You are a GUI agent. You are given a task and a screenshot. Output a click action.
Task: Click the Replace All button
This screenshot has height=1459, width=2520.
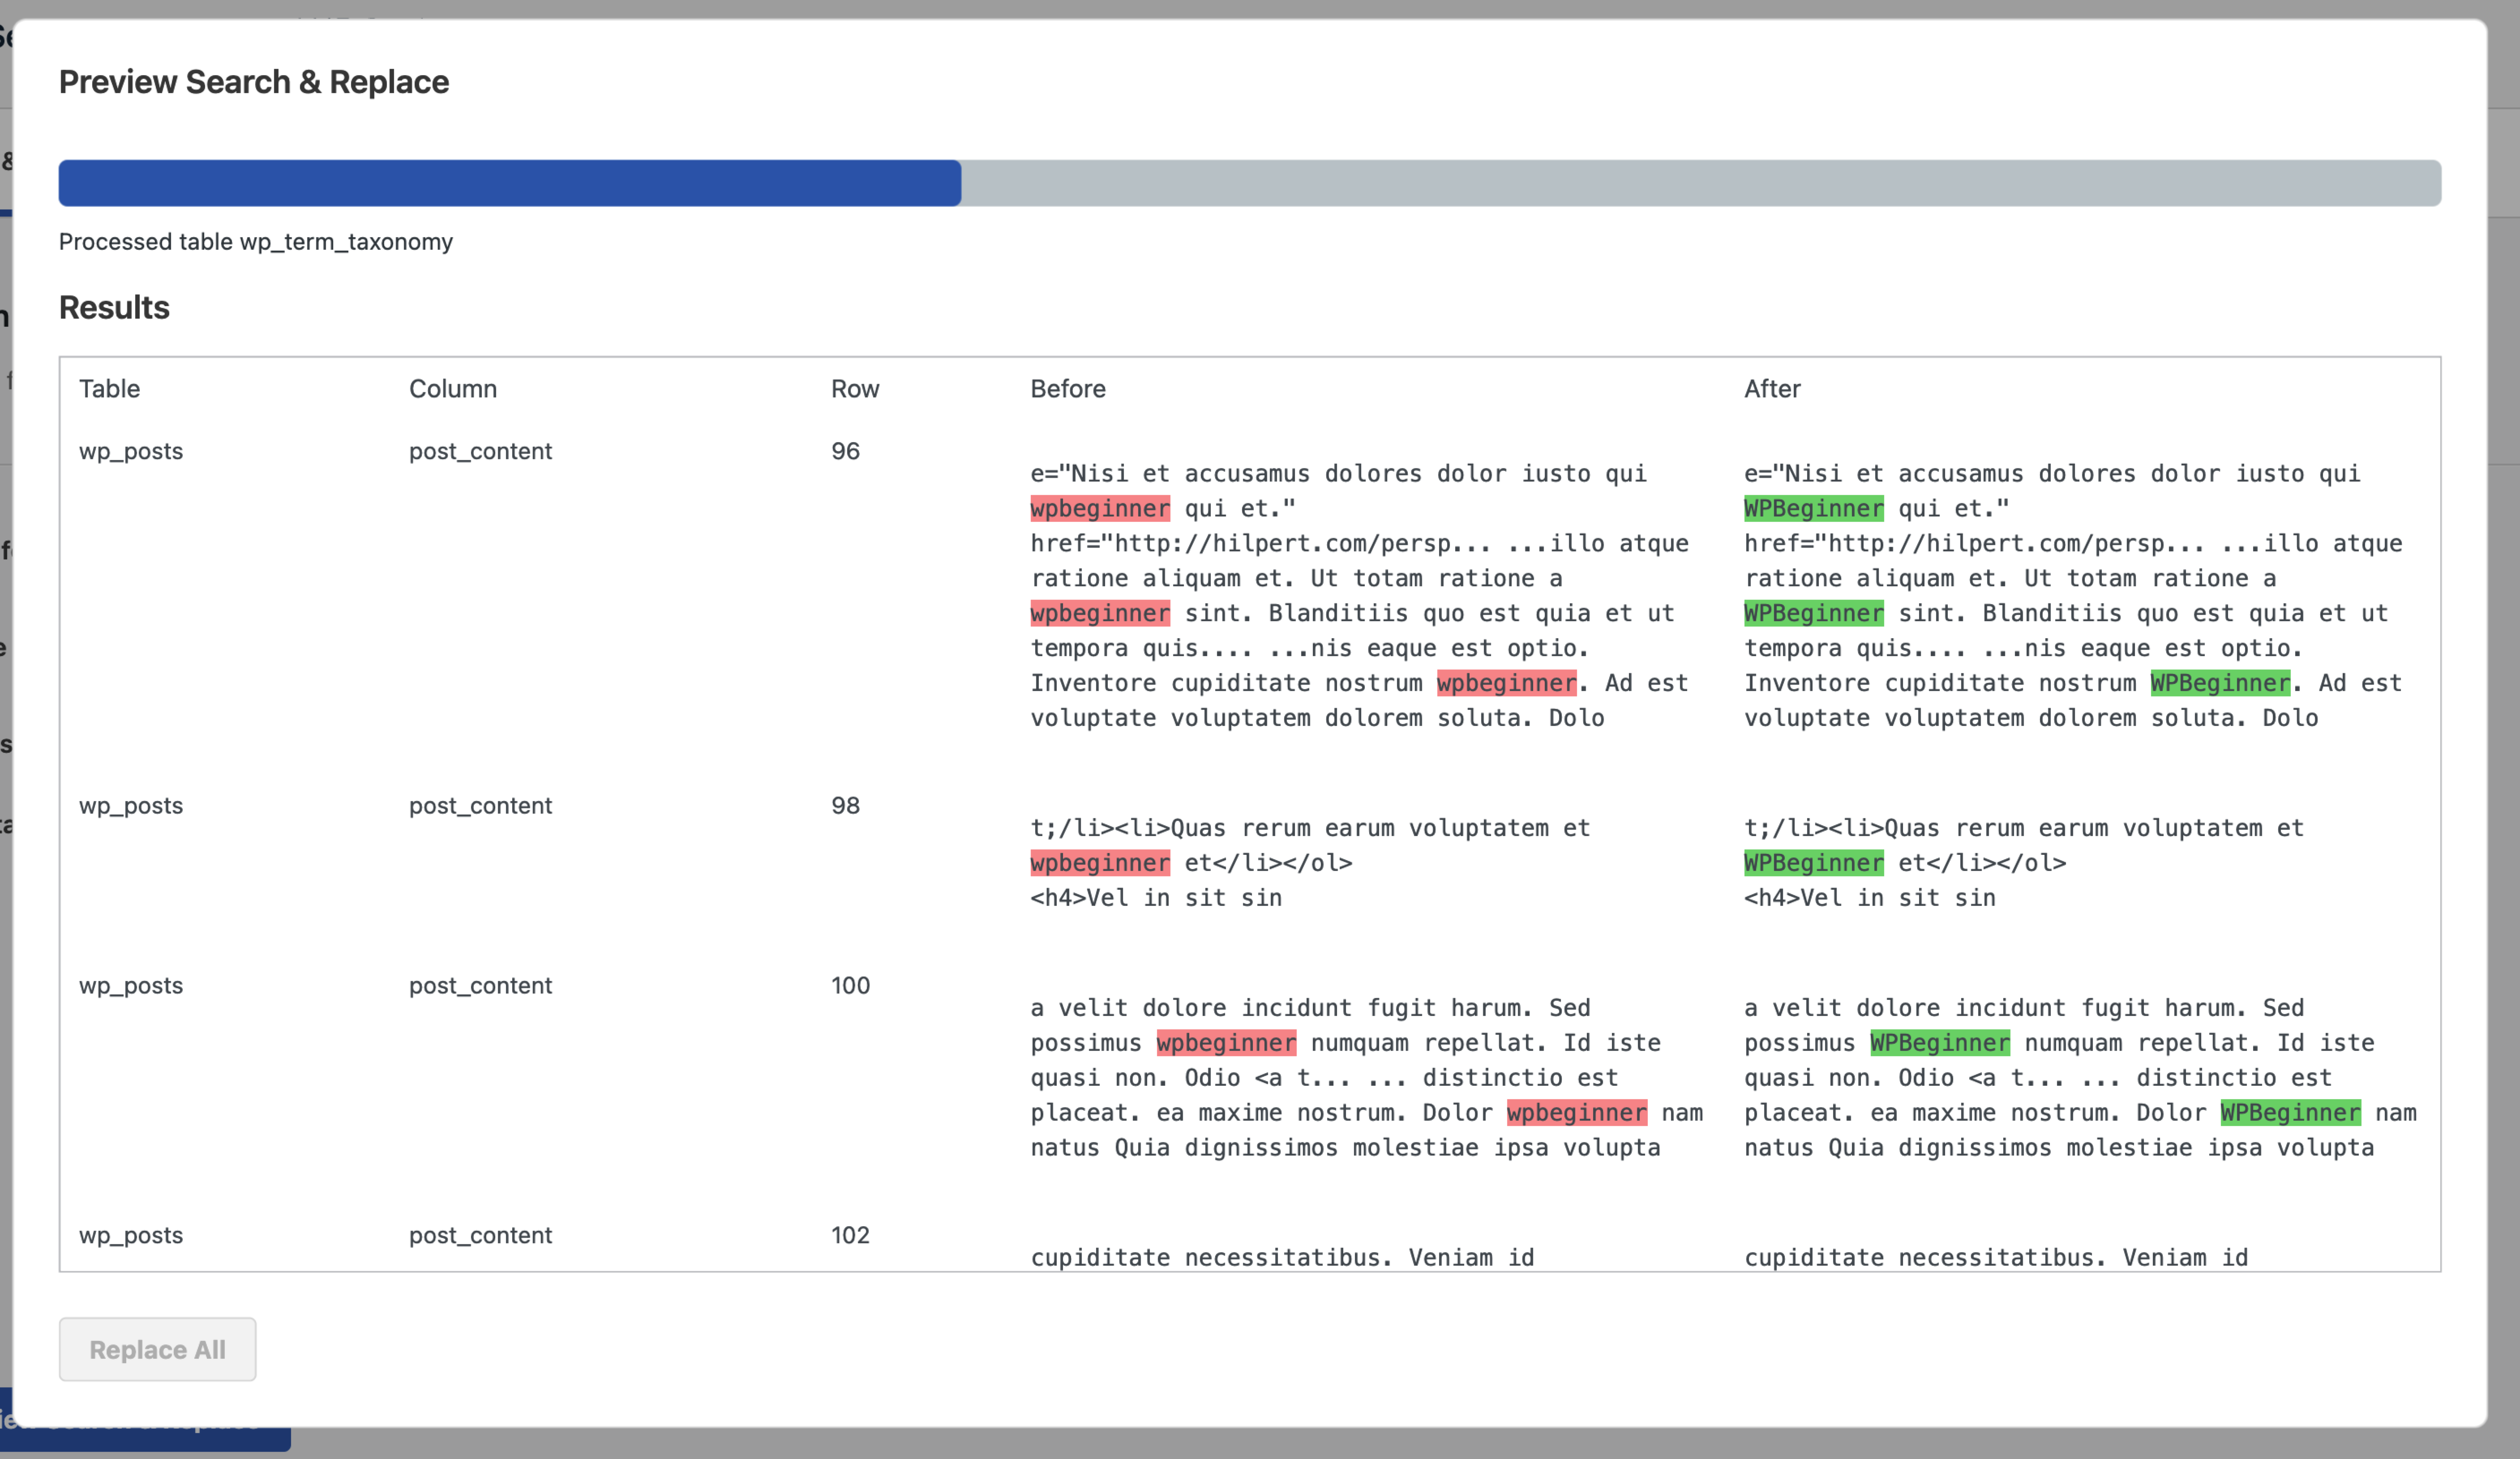pos(157,1349)
